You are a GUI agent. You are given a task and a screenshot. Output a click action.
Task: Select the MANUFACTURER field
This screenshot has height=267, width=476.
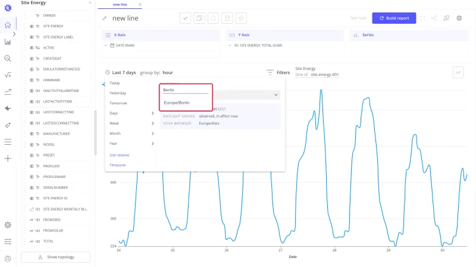tap(56, 134)
